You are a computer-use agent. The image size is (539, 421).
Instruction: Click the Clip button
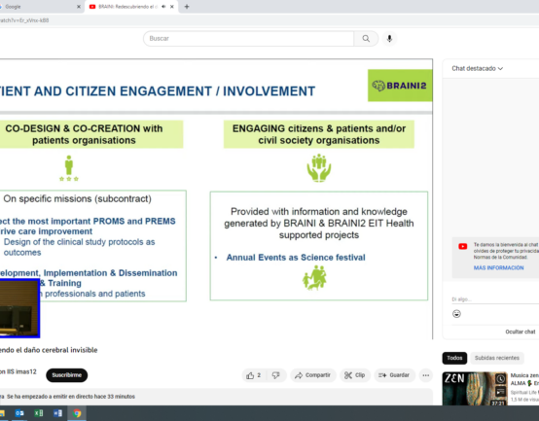(x=355, y=375)
